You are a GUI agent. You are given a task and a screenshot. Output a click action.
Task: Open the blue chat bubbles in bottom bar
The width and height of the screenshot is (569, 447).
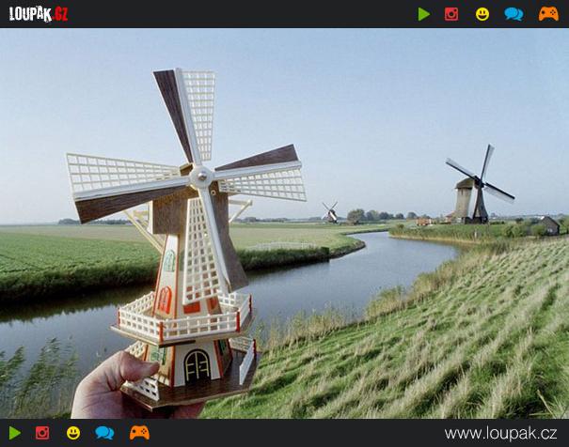click(104, 433)
